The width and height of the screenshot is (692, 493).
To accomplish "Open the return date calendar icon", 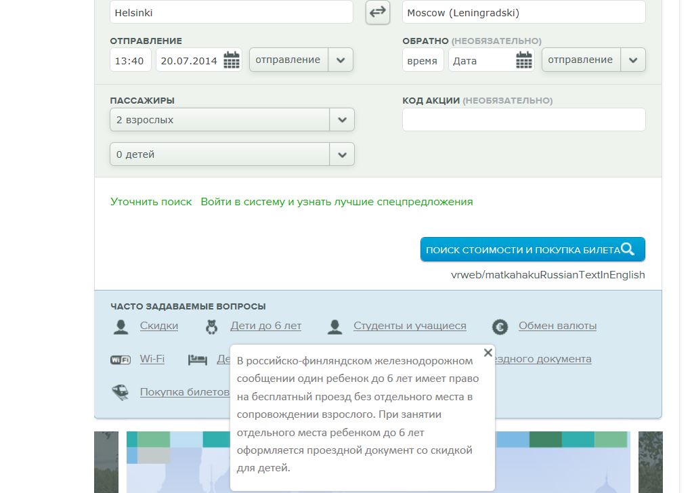I will tap(523, 60).
